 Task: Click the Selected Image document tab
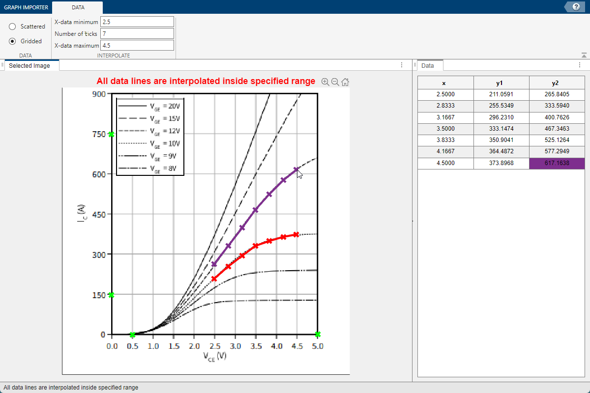[x=29, y=65]
